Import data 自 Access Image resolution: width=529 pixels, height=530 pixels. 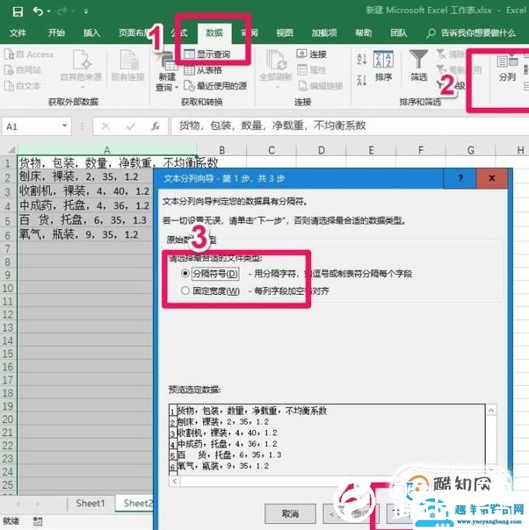tap(29, 54)
